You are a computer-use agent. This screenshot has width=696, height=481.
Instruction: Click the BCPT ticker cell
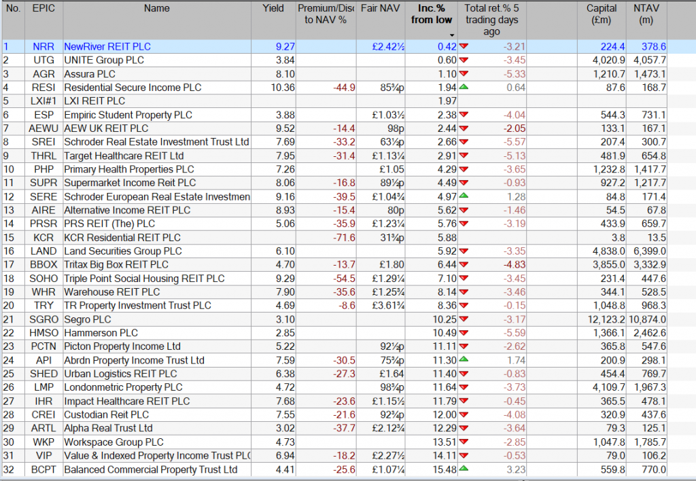43,469
